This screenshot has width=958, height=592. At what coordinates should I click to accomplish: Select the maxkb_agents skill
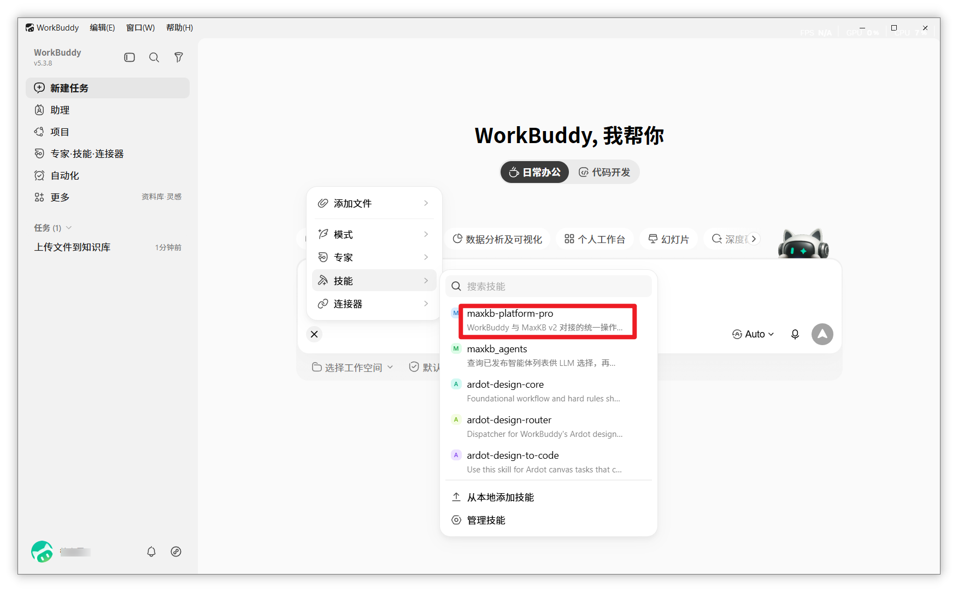549,356
